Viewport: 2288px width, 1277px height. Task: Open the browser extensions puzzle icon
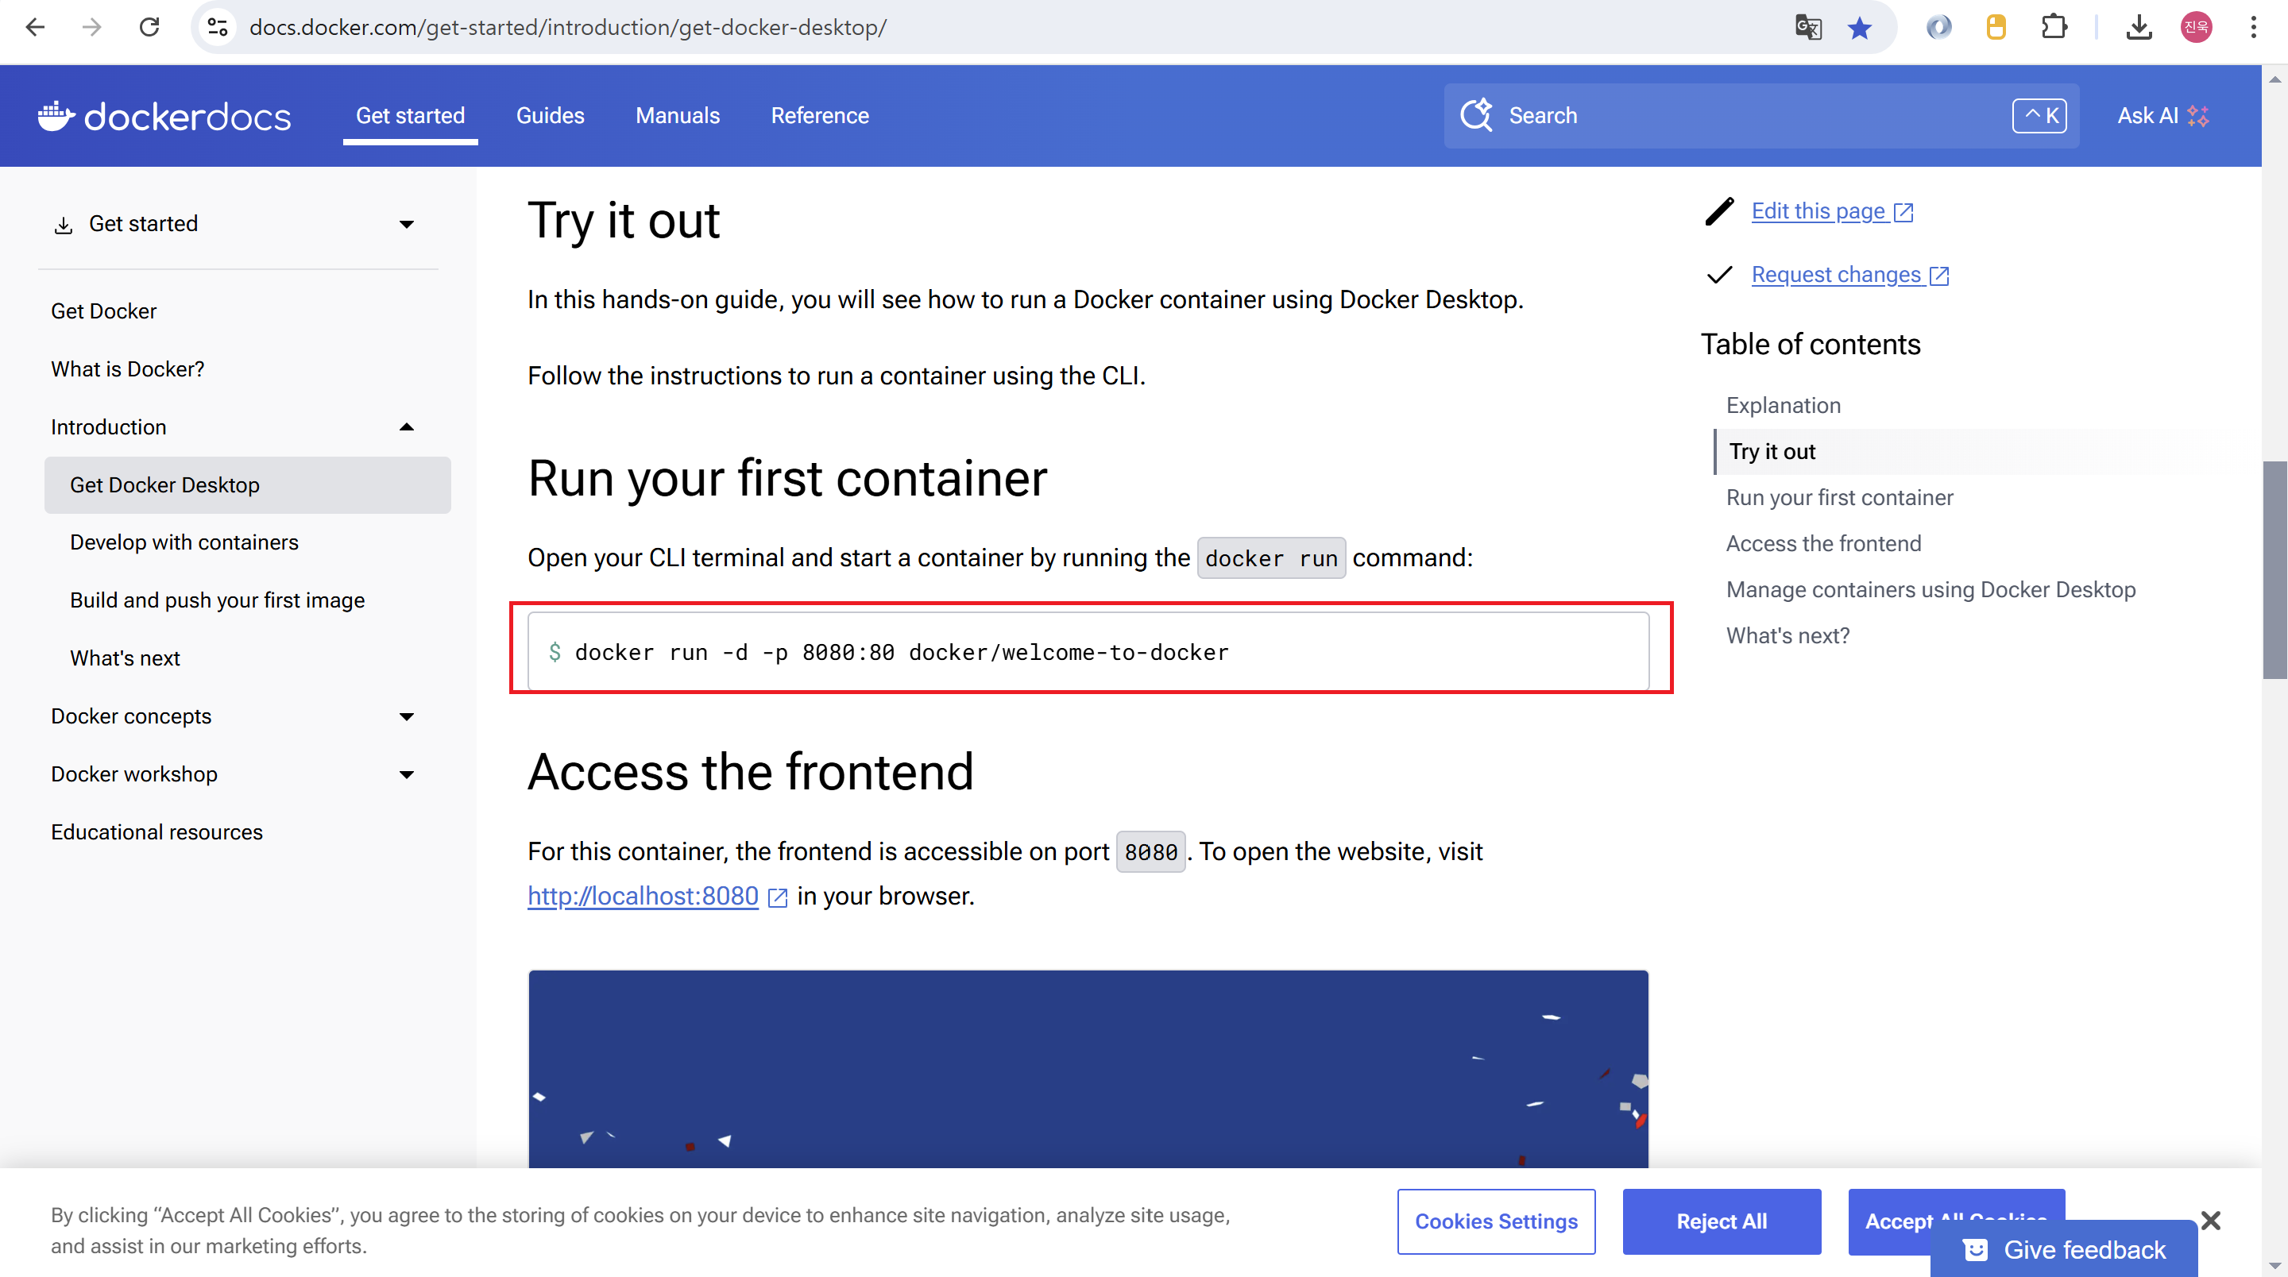pos(2054,28)
